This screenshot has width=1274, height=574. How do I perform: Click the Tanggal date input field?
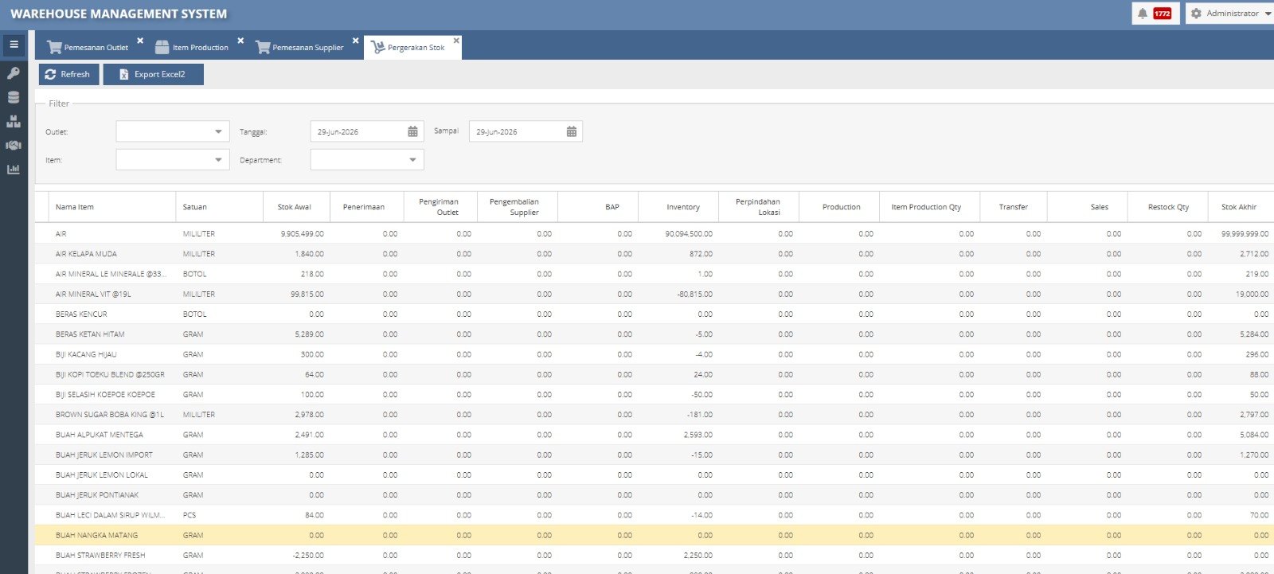pos(358,131)
